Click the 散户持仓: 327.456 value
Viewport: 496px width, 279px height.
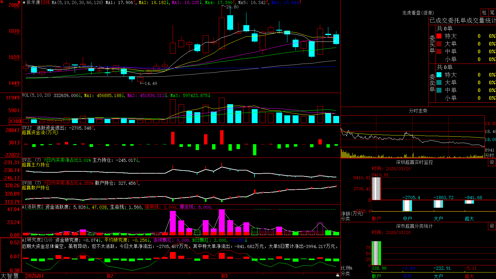[x=117, y=183]
